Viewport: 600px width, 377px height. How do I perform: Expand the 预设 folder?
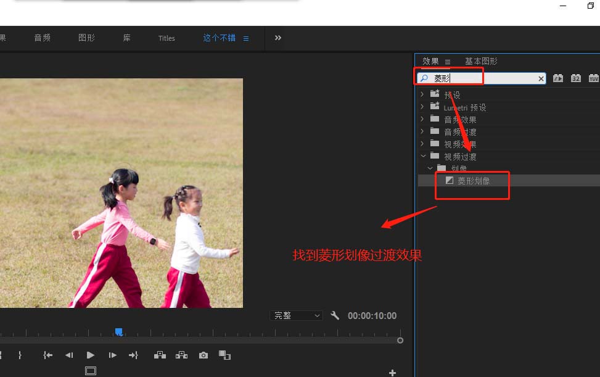pyautogui.click(x=422, y=94)
